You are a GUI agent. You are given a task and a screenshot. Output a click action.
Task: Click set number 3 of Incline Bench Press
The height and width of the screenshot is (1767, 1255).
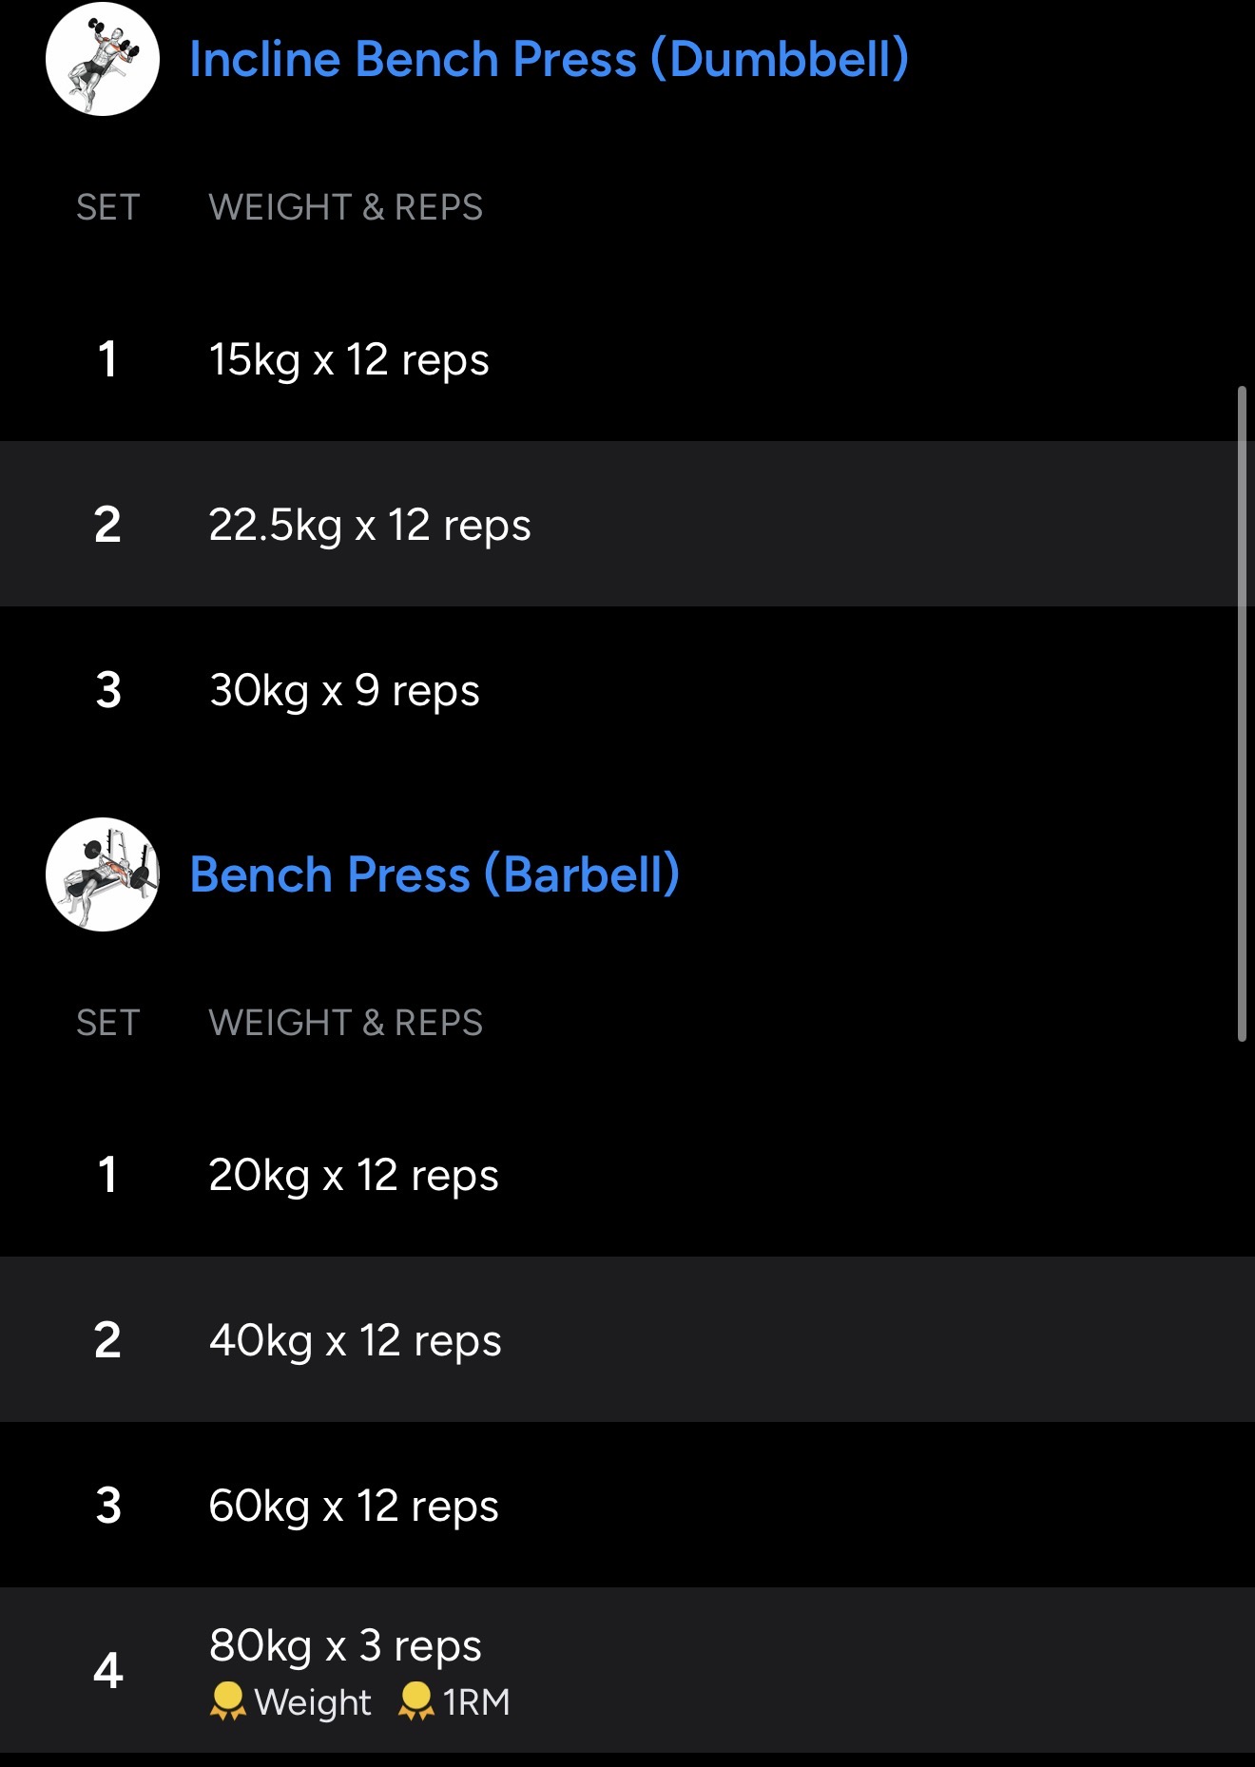point(108,691)
